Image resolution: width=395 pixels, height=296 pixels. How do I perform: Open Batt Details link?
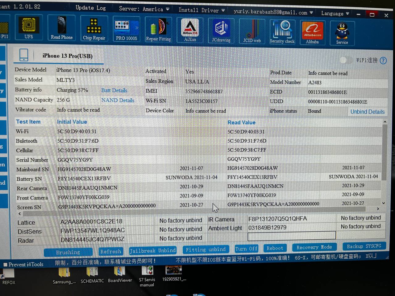114,90
